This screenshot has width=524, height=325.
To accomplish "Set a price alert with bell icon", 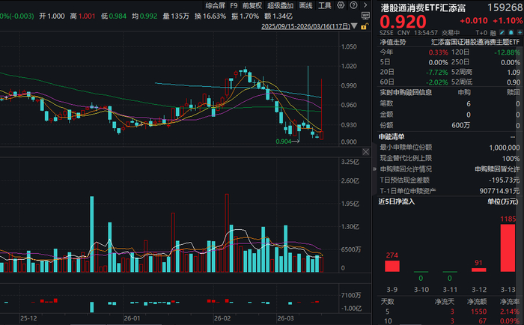I will [511, 32].
